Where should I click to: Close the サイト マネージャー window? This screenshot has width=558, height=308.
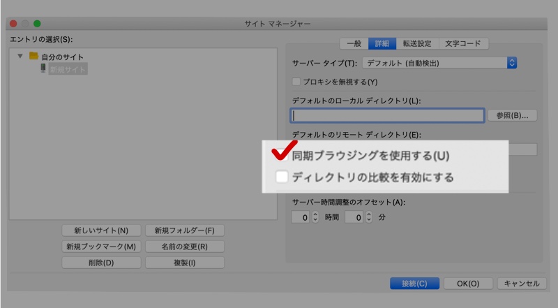tap(13, 24)
